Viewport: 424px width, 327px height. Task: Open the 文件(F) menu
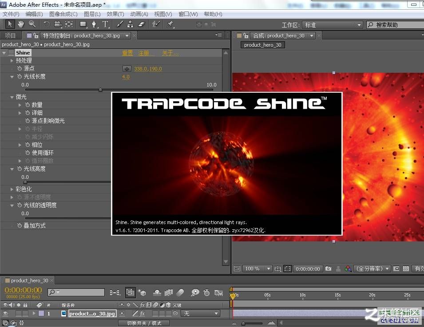click(x=11, y=14)
